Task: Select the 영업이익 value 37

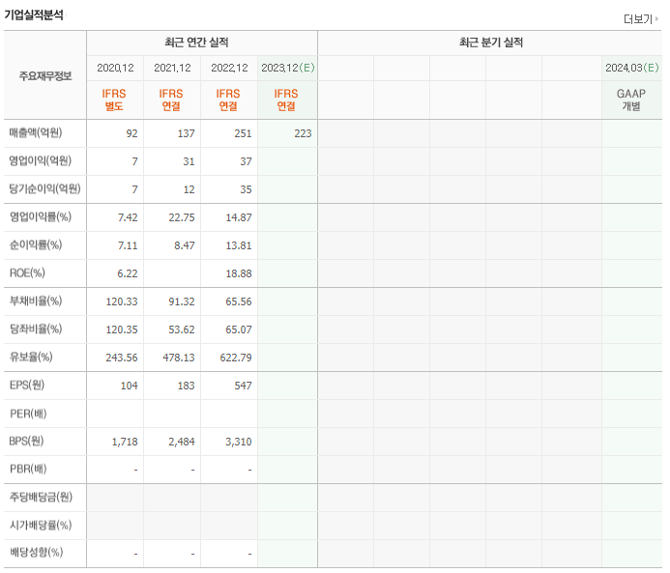Action: click(246, 161)
